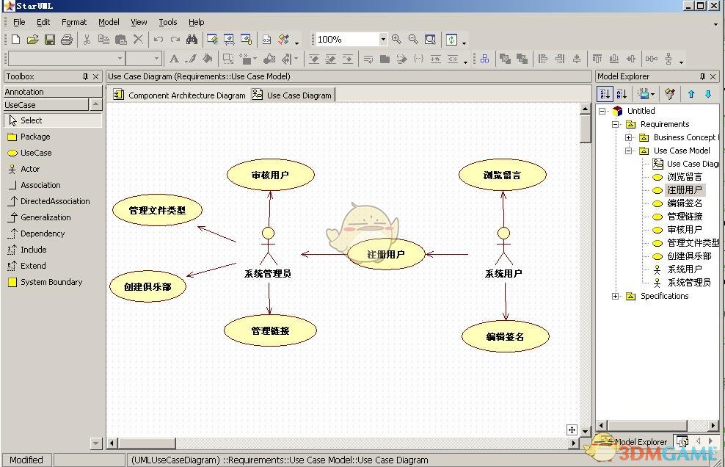Click the blue up arrow in Model Explorer

coord(691,93)
